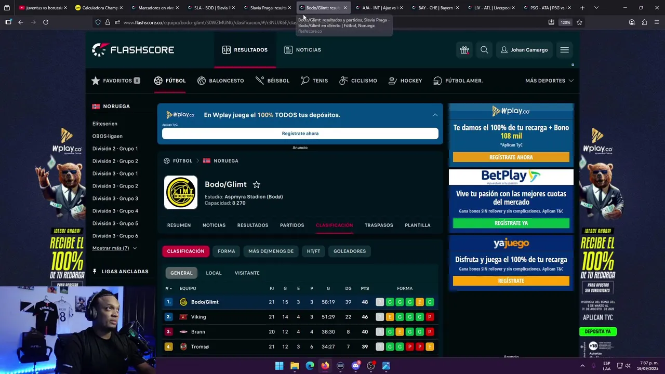Open File Explorer from the taskbar
Image resolution: width=665 pixels, height=374 pixels.
[x=295, y=366]
